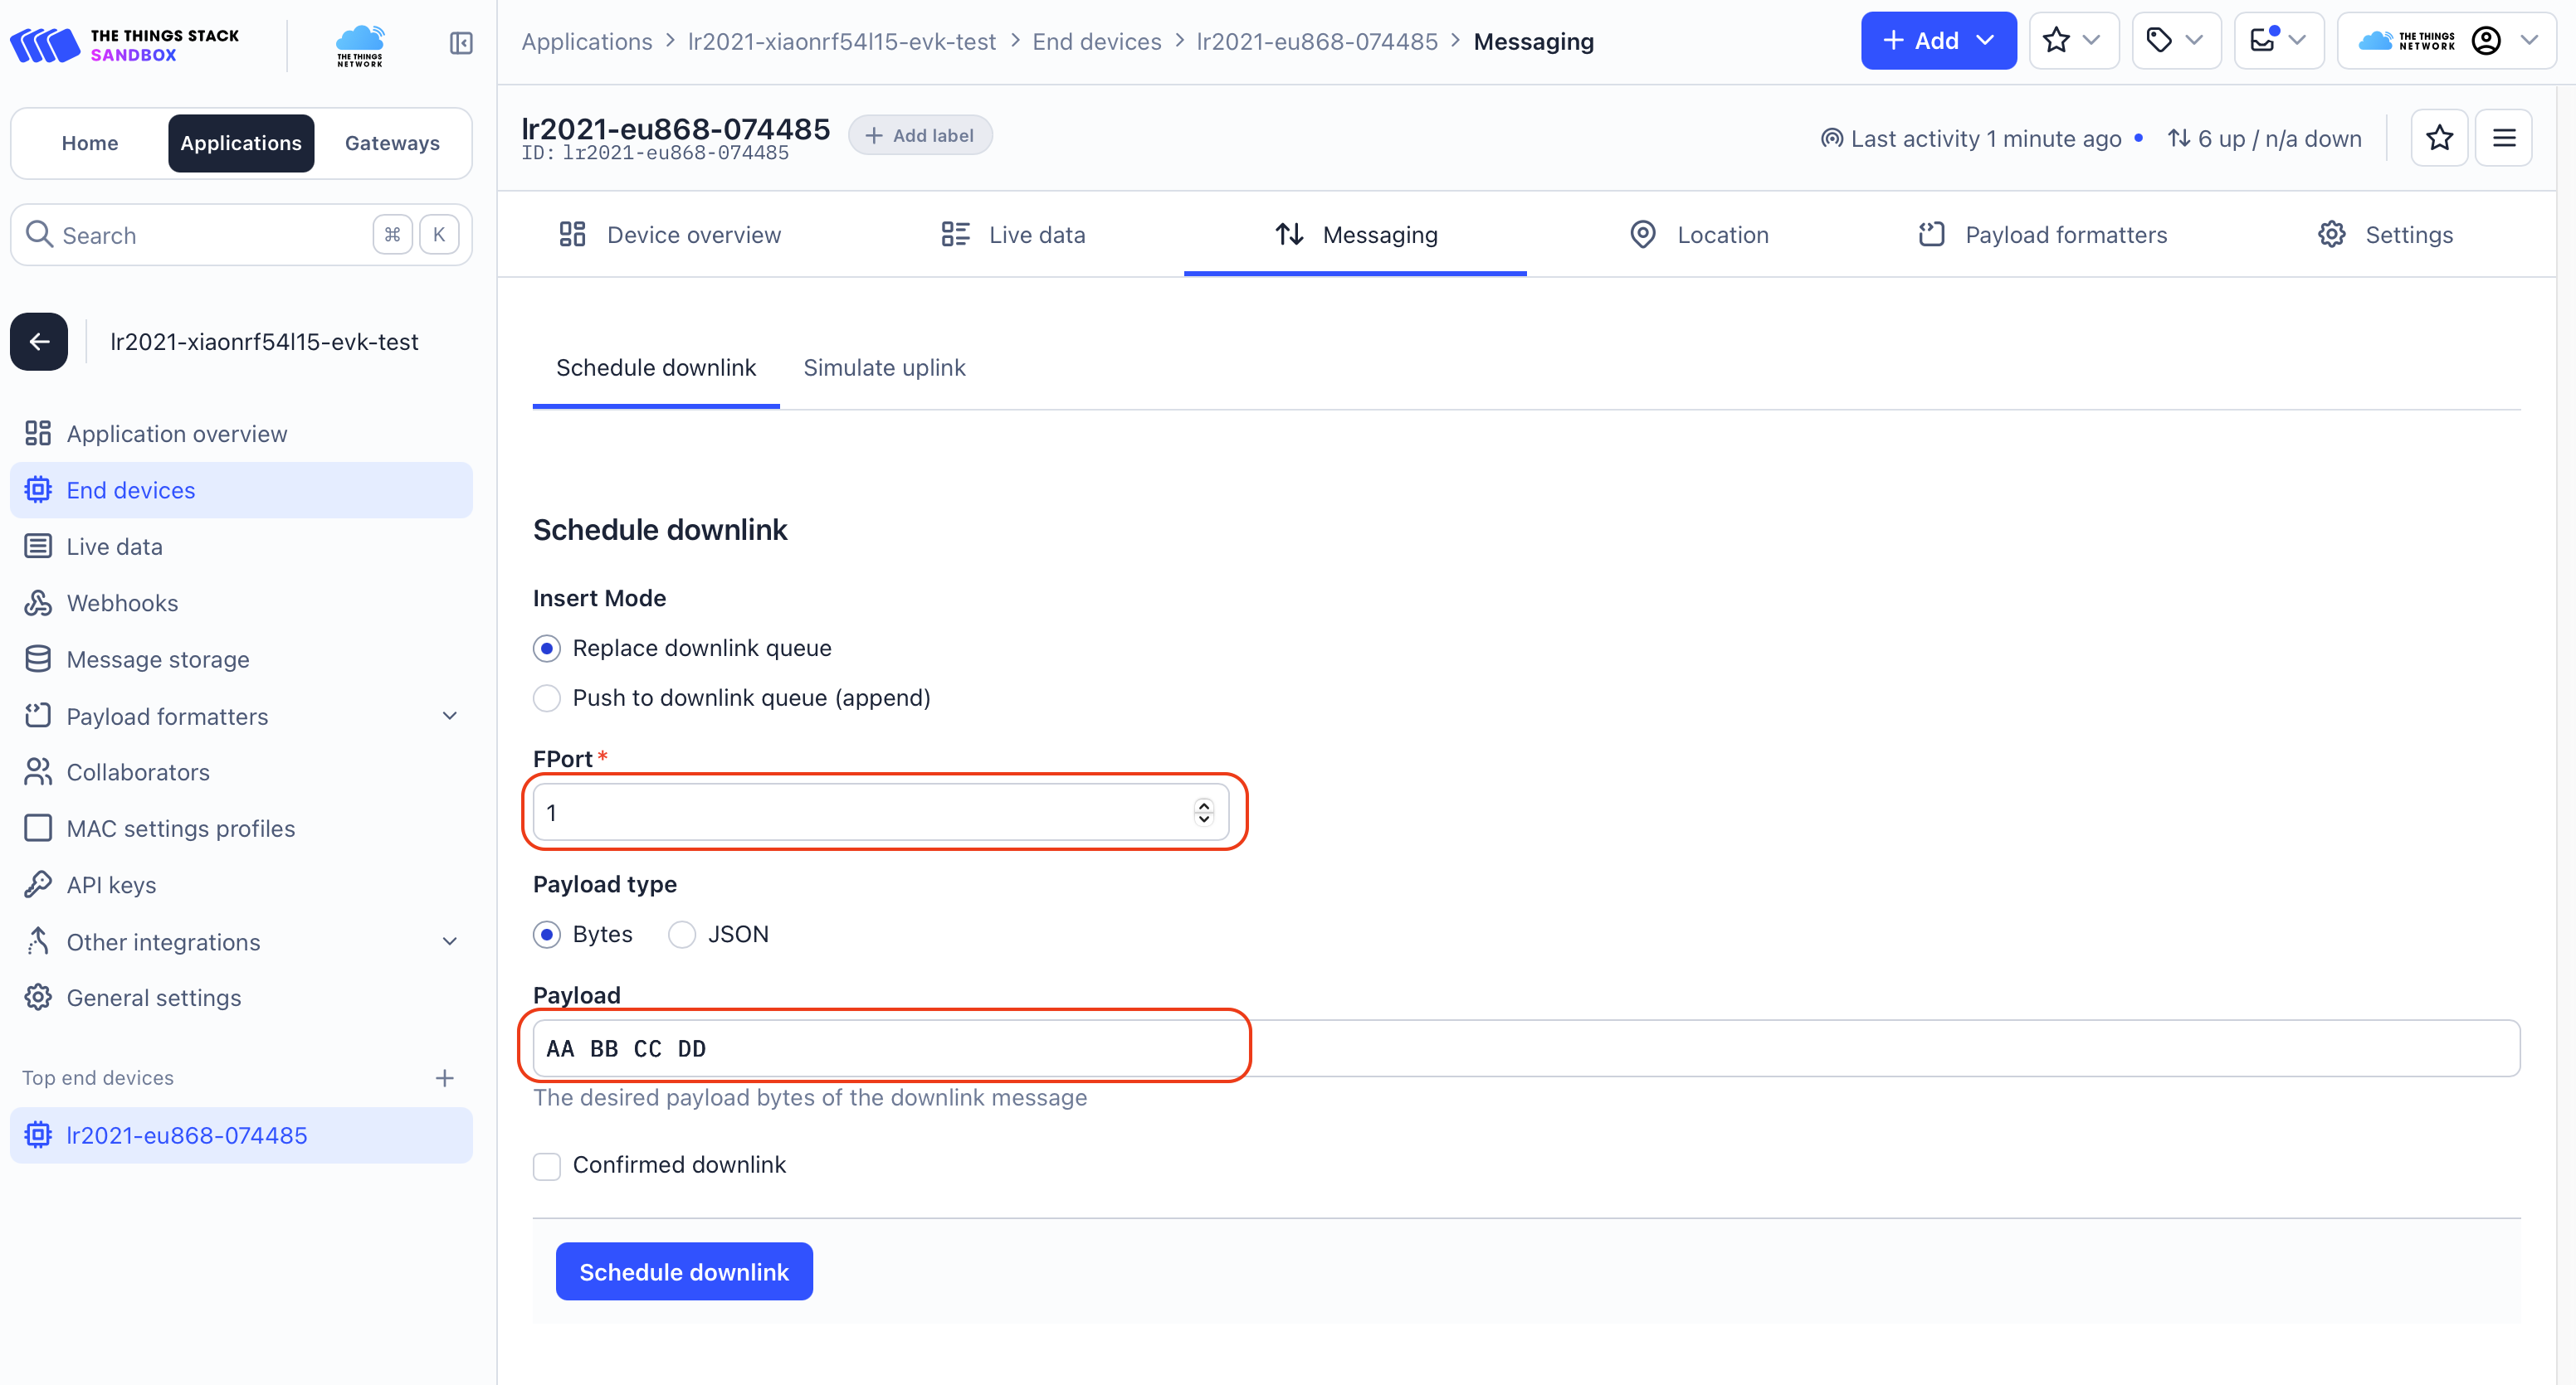Viewport: 2576px width, 1385px height.
Task: Switch to the Simulate uplink tab
Action: click(x=884, y=367)
